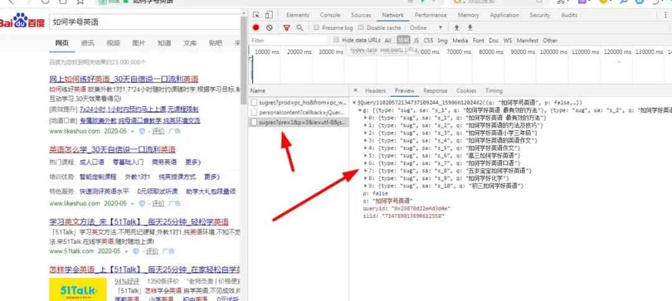Open network search magnifier icon
This screenshot has width=672, height=301.
299,28
